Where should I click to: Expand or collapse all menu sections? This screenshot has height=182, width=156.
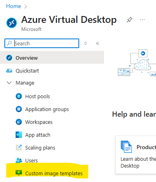86,43
